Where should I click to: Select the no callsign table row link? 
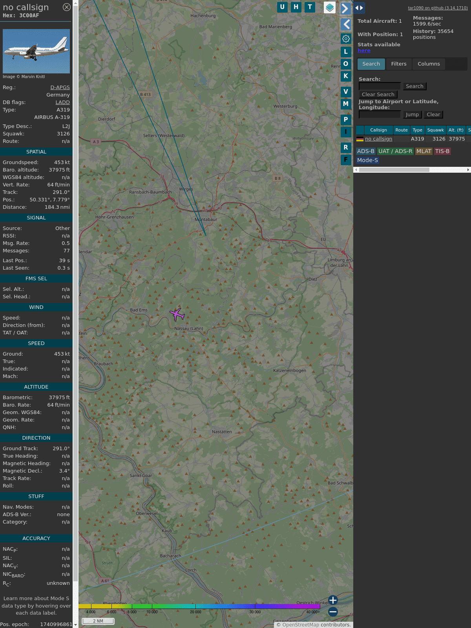(378, 139)
